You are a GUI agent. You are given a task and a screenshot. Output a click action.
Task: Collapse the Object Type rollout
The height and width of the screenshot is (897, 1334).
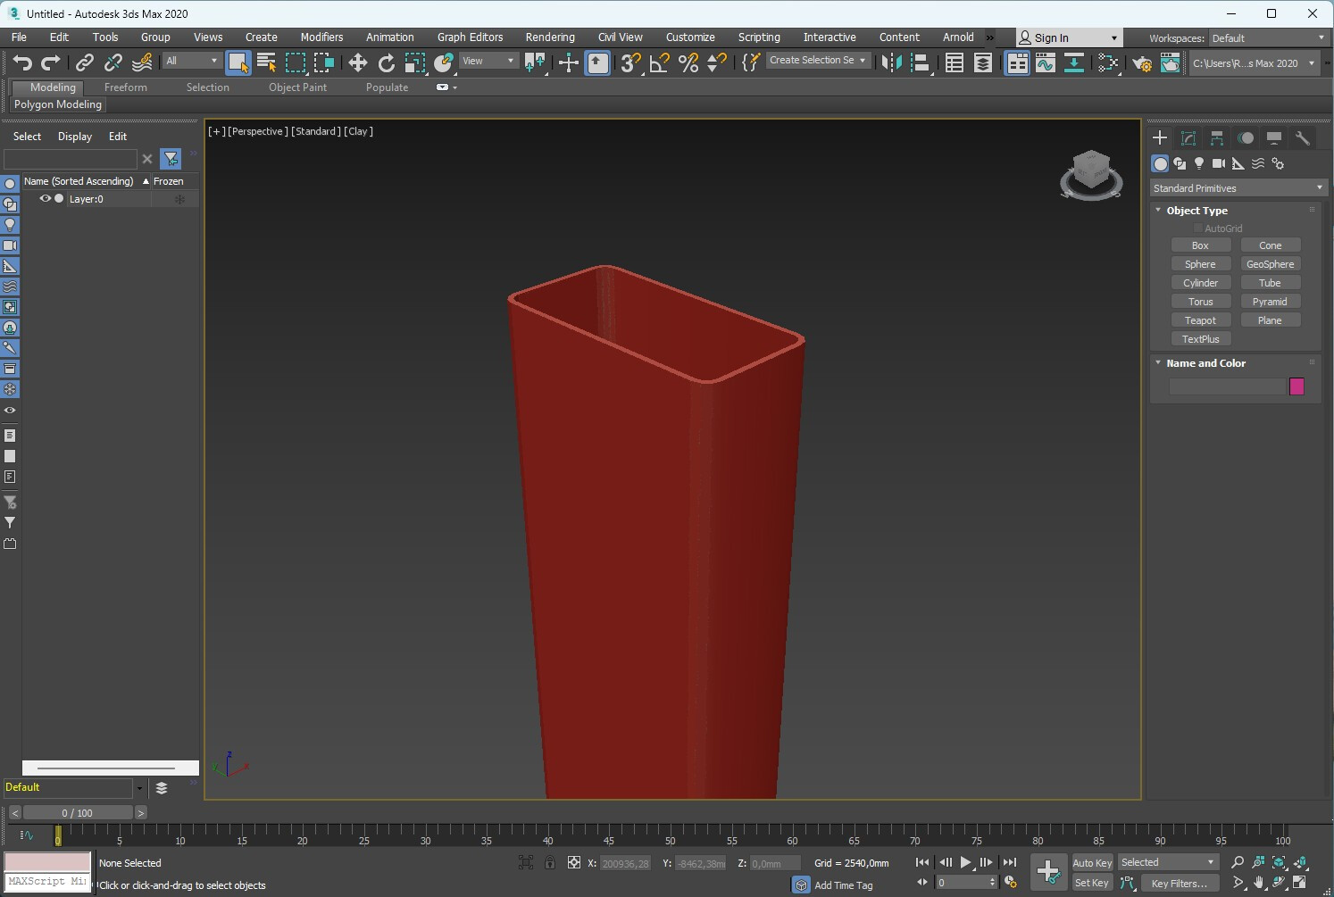tap(1158, 211)
